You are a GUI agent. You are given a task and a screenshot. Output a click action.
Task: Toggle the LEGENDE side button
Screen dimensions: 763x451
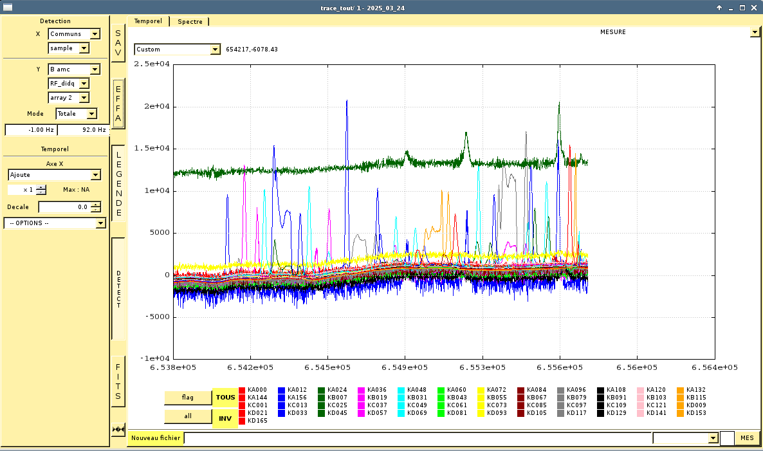click(x=118, y=184)
